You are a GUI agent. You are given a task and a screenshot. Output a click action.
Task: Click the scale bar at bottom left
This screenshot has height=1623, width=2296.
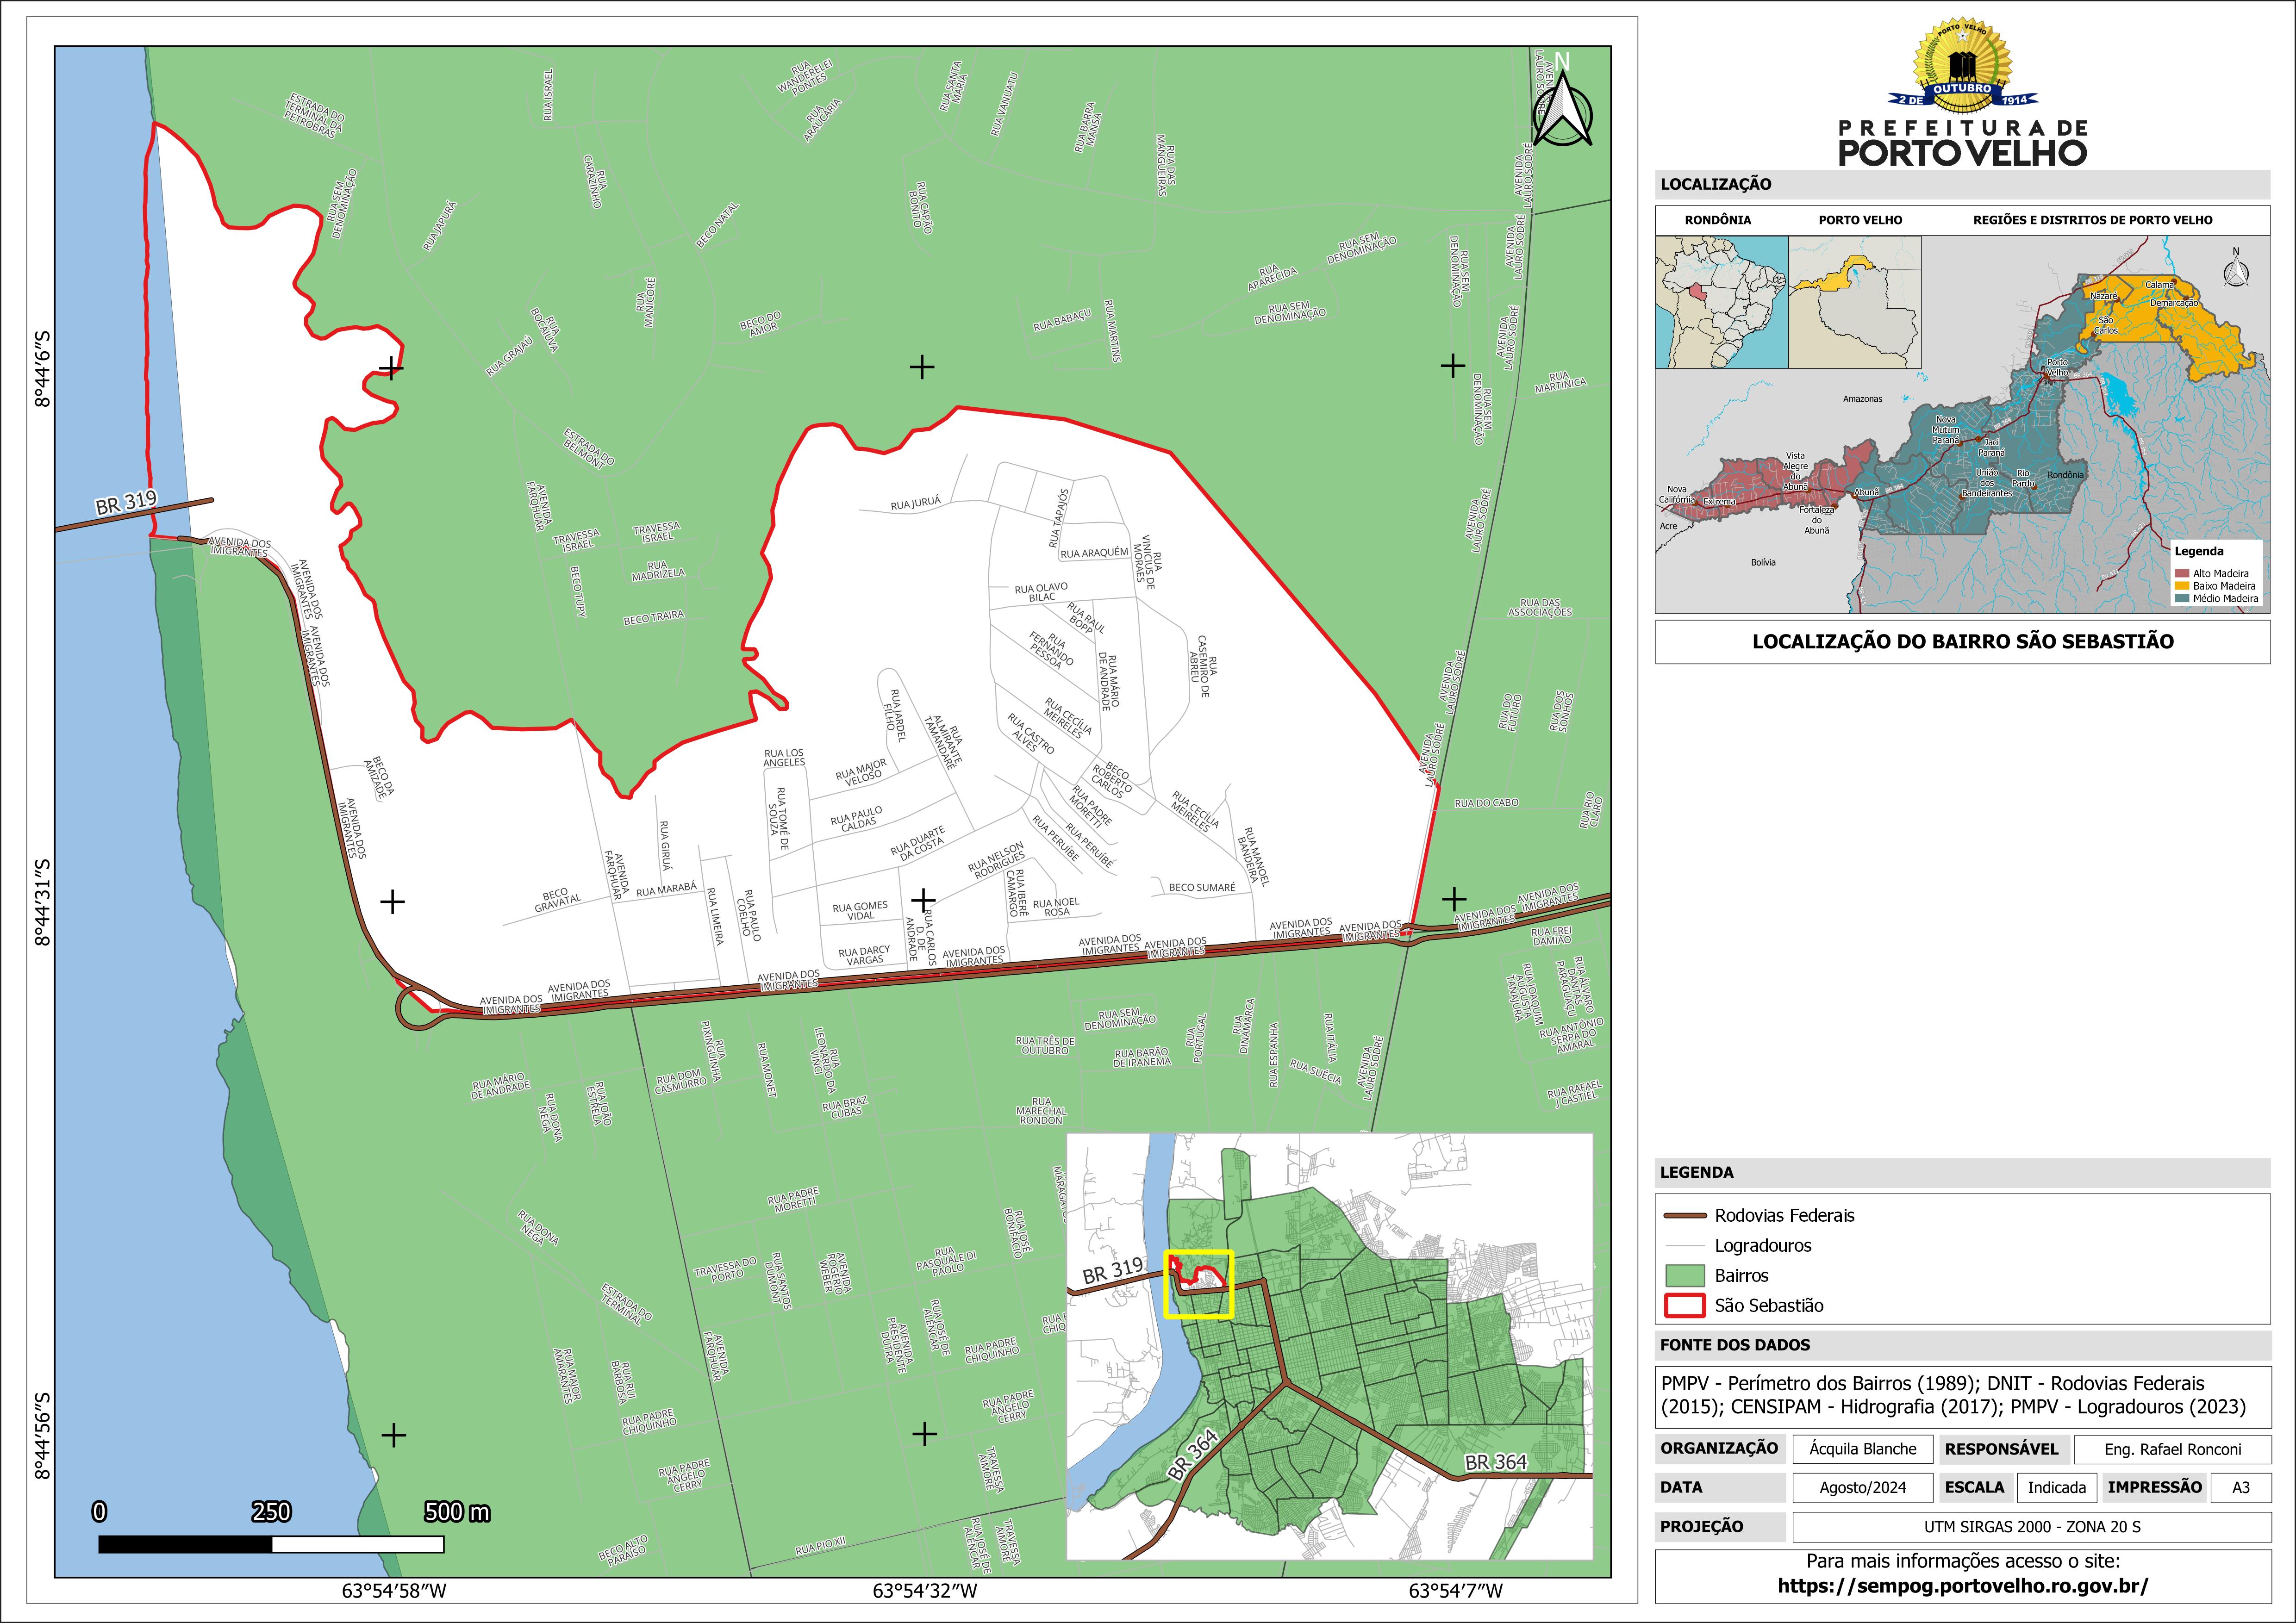click(271, 1544)
